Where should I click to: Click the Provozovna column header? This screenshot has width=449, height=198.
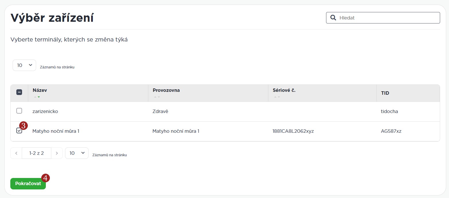pos(166,90)
